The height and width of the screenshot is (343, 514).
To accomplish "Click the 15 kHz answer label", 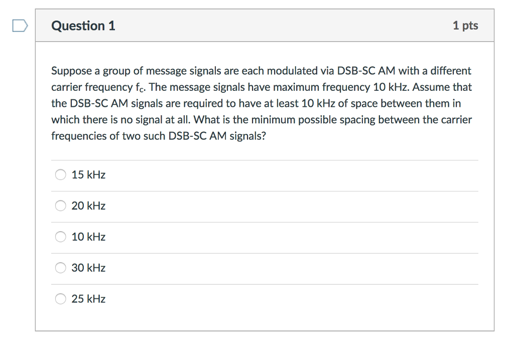I will point(88,175).
